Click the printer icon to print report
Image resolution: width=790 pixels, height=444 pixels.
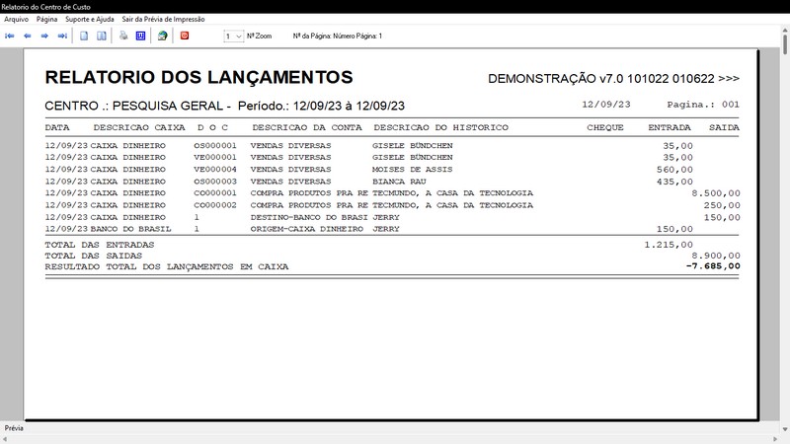(x=123, y=36)
